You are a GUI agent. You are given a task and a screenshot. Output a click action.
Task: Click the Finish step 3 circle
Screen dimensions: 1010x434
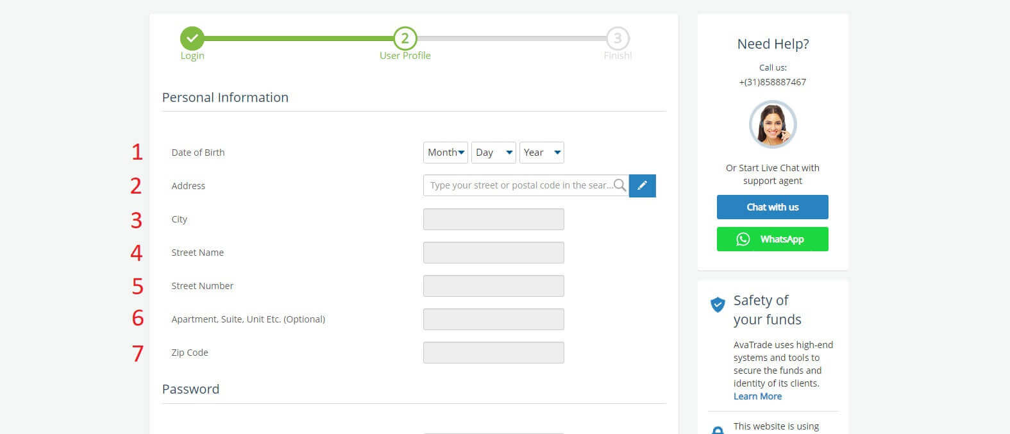coord(617,38)
